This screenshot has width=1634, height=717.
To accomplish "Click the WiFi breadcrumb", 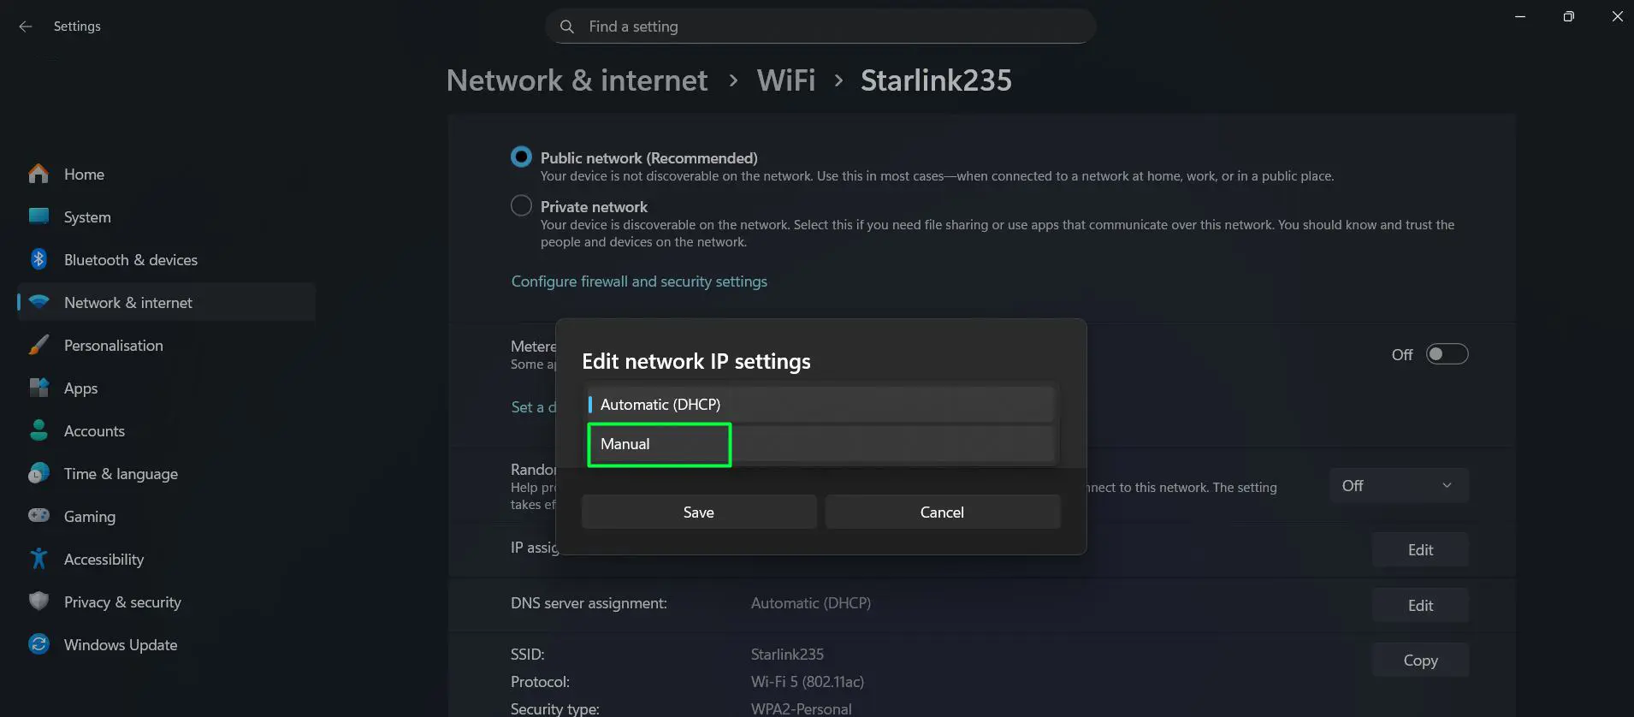I will (784, 80).
